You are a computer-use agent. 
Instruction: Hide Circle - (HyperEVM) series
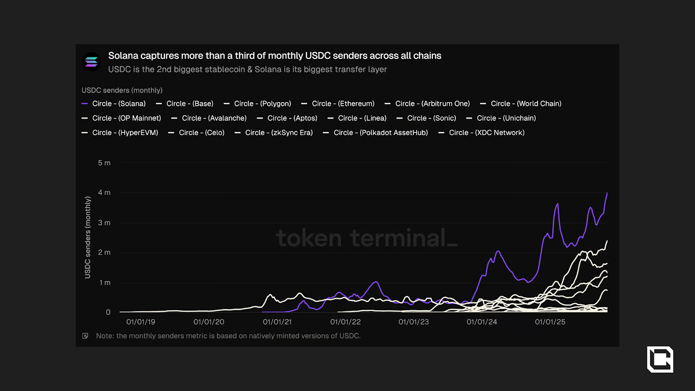(125, 133)
